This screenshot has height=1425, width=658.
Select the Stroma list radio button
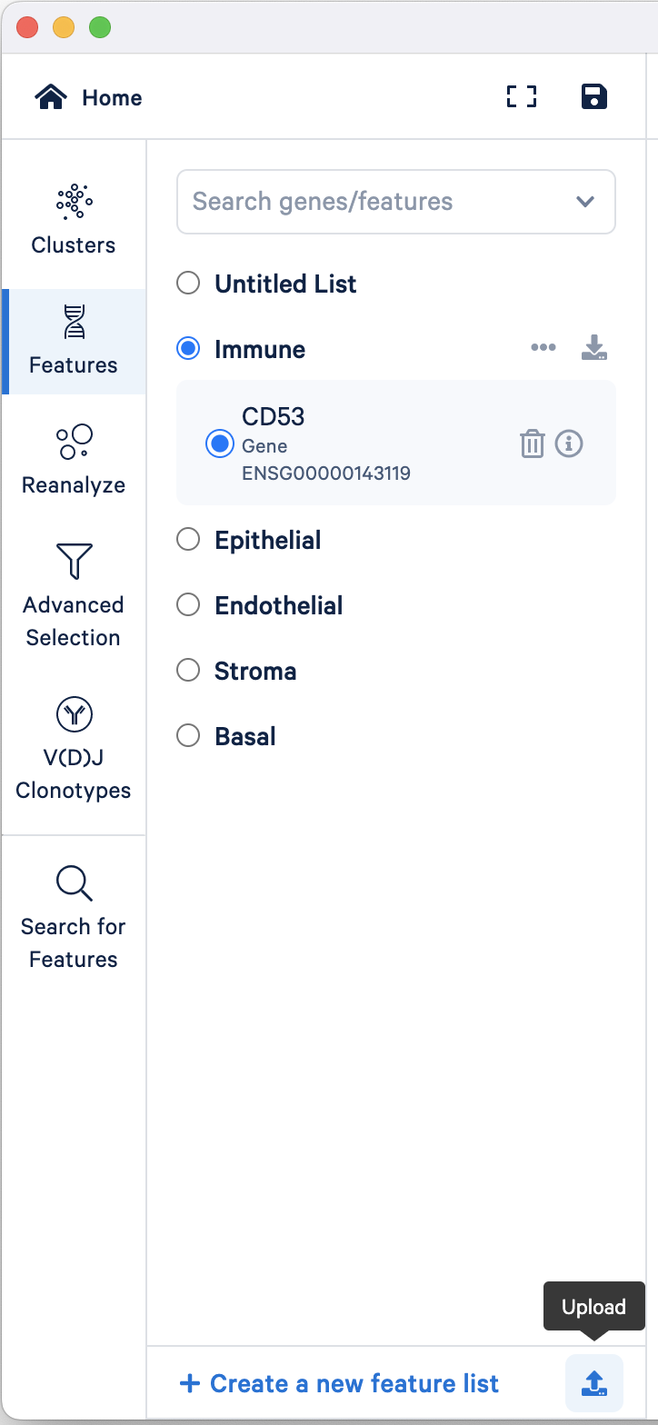tap(188, 671)
